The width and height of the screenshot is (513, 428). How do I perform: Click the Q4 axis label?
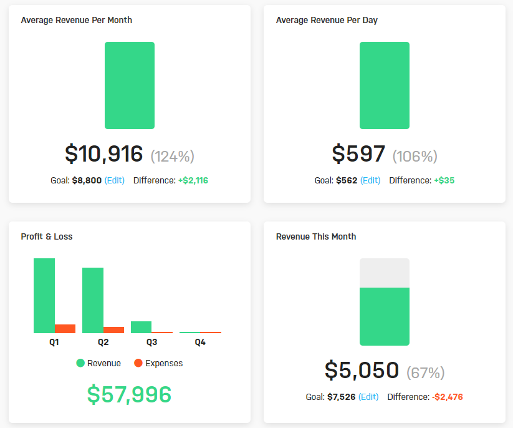[200, 343]
